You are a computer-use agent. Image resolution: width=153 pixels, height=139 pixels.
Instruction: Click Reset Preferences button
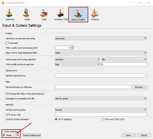pos(32,135)
